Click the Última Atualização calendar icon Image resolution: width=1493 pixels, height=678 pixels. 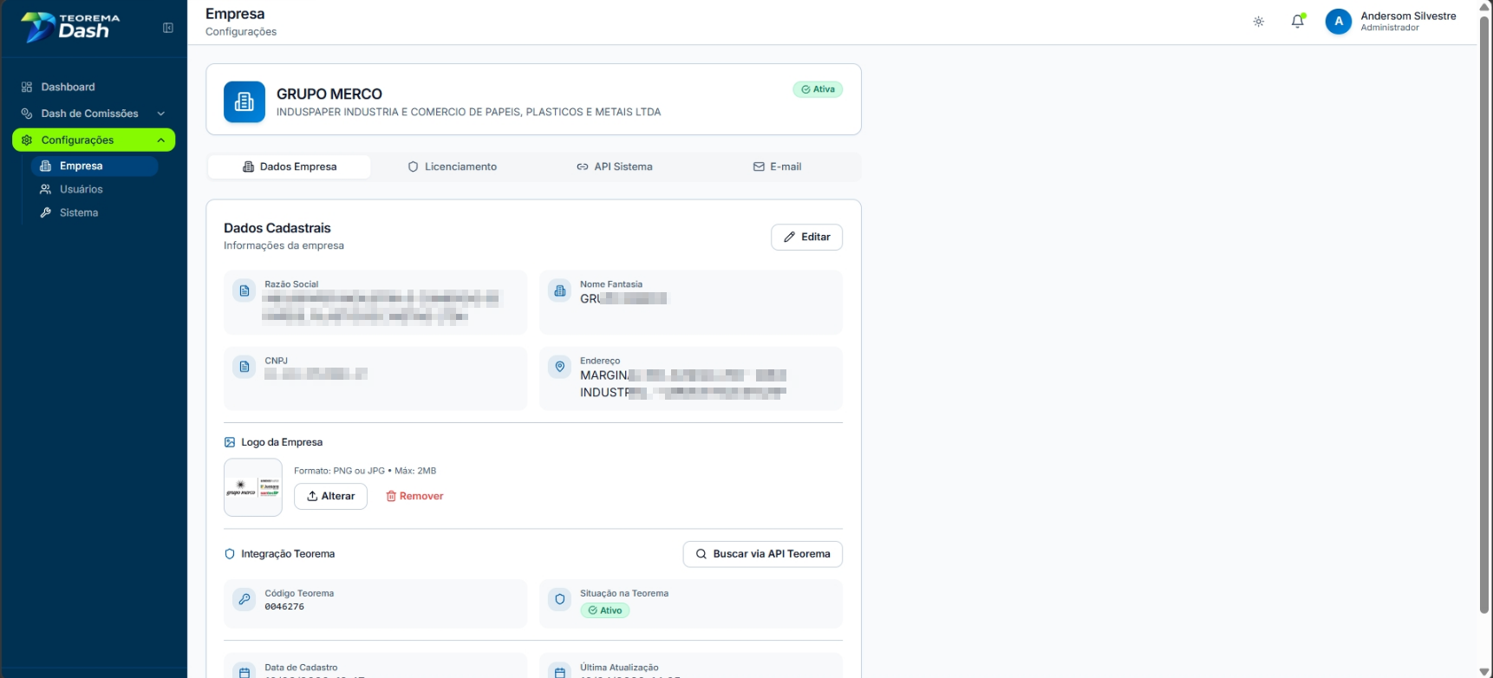tap(560, 672)
